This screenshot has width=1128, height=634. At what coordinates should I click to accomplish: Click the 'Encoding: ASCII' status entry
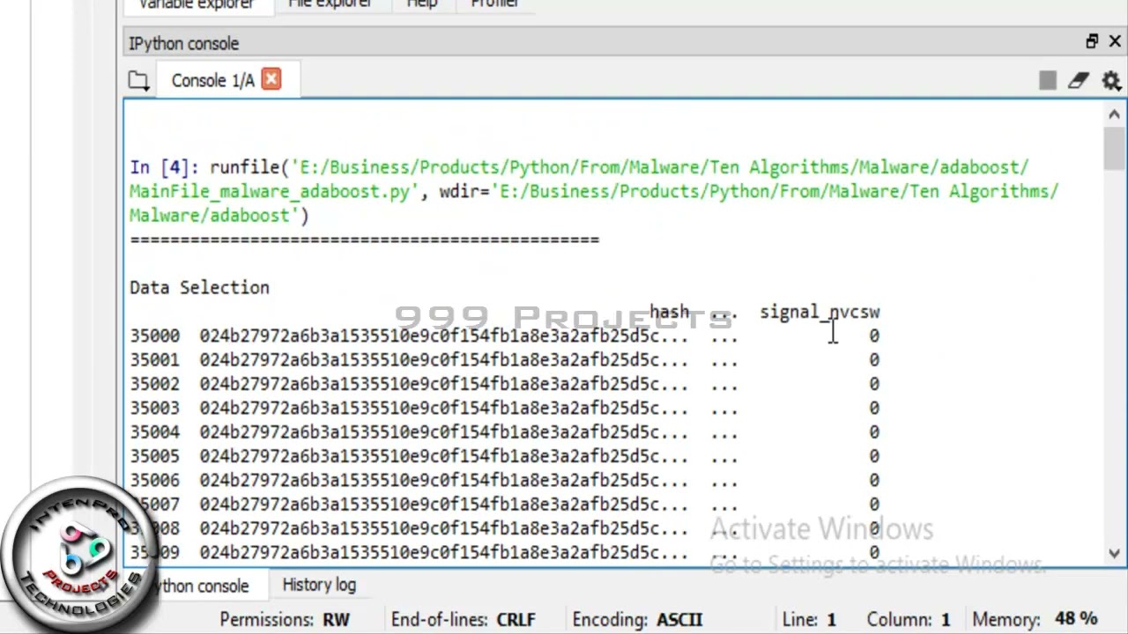(x=637, y=619)
